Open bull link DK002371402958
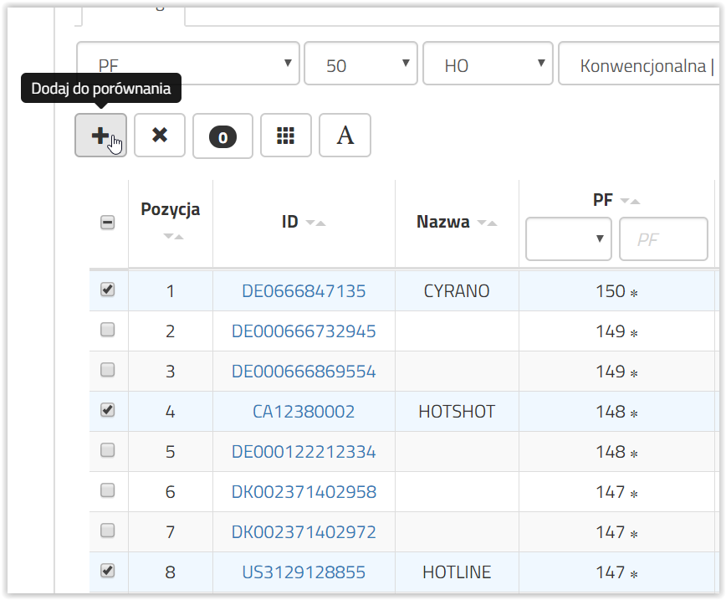The image size is (726, 600). 304,491
